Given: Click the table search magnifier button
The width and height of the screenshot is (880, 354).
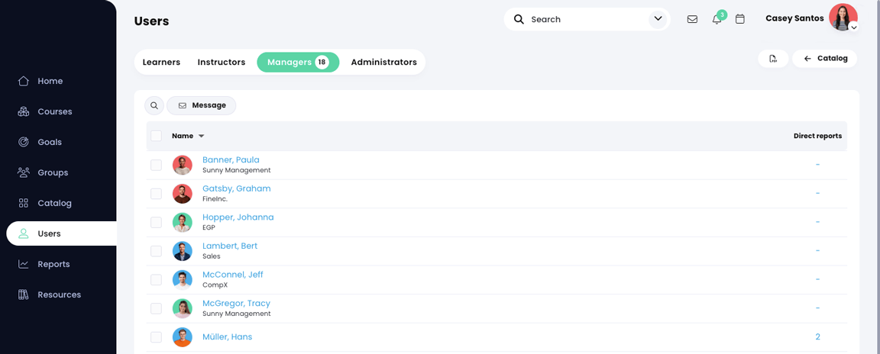Looking at the screenshot, I should click(x=154, y=105).
